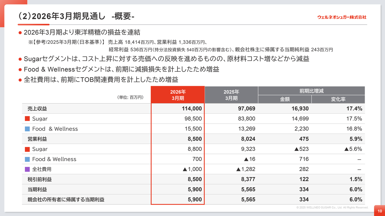Screen dimensions: 385x216
Task: Click the (単位: 百万円) unit label
Action: 130,97
